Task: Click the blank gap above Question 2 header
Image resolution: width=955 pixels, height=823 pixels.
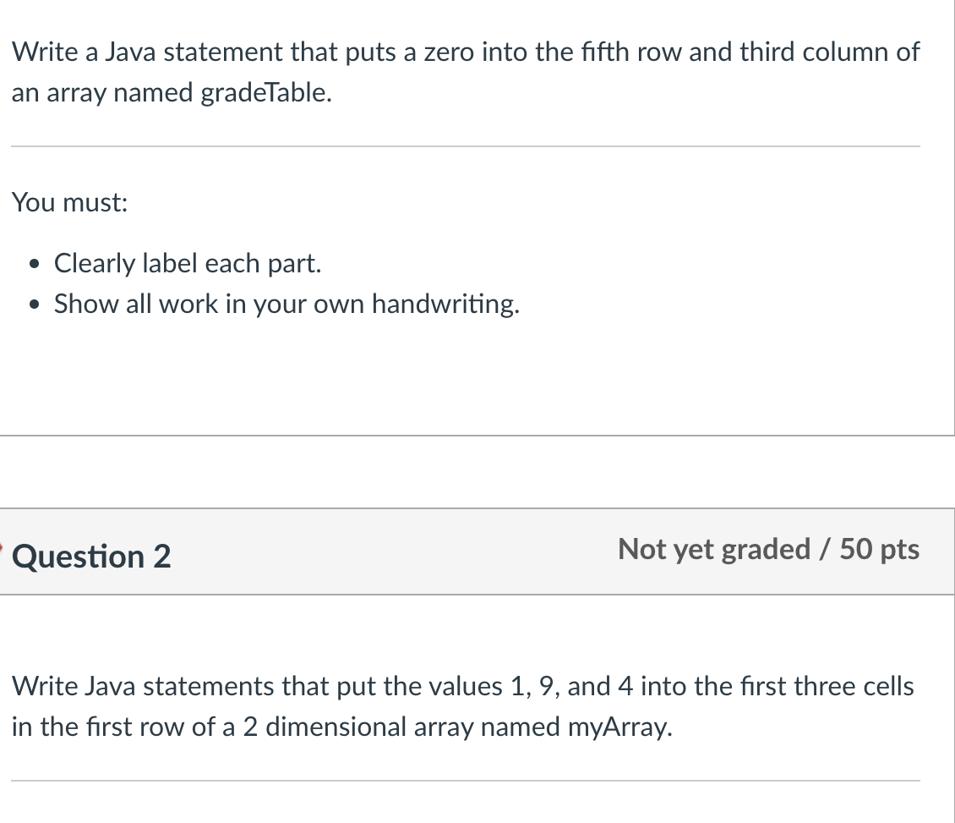Action: [477, 472]
